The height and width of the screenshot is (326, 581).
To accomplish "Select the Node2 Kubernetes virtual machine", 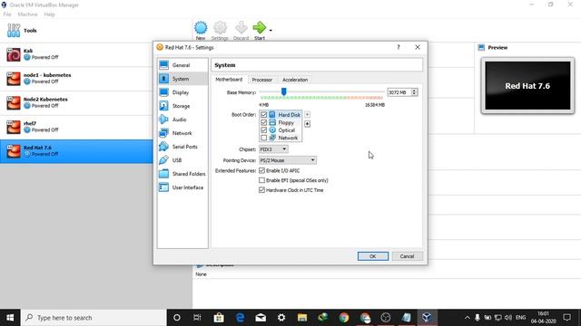I will 76,102.
